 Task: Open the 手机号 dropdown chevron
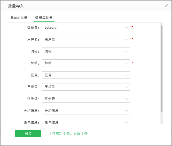pyautogui.click(x=127, y=87)
